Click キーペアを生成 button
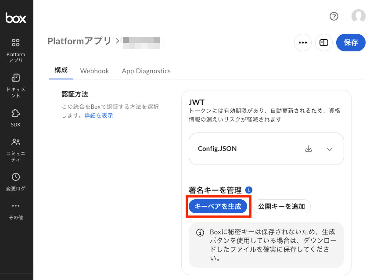Image resolution: width=377 pixels, height=280 pixels. [x=218, y=206]
